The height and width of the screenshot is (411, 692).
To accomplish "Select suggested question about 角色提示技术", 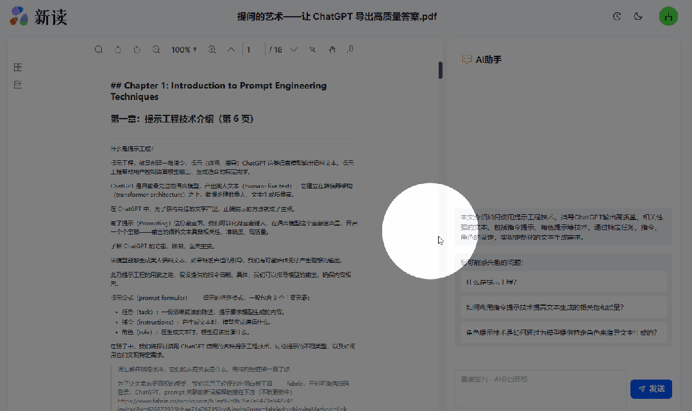I will click(563, 332).
